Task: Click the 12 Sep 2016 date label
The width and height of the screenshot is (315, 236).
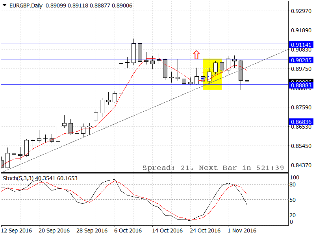Action: pyautogui.click(x=17, y=230)
